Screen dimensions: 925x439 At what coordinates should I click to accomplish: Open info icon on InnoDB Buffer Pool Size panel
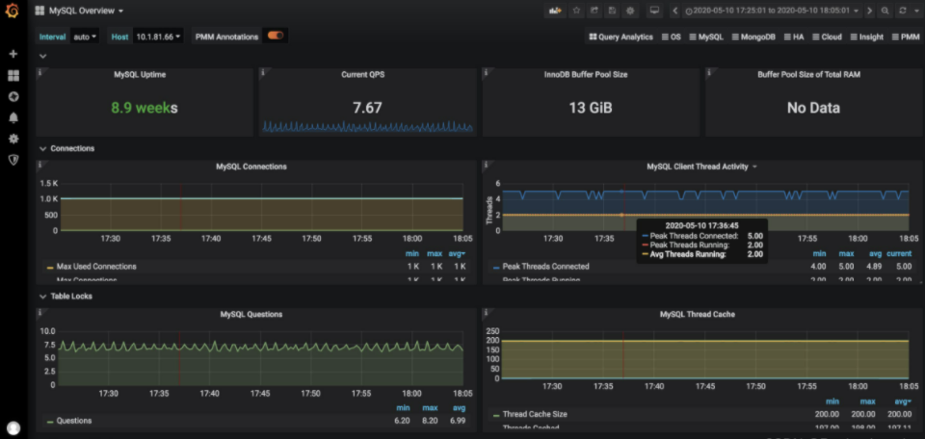click(486, 72)
